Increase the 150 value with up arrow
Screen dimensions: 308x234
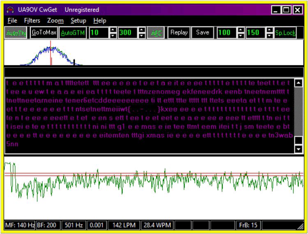click(x=270, y=30)
